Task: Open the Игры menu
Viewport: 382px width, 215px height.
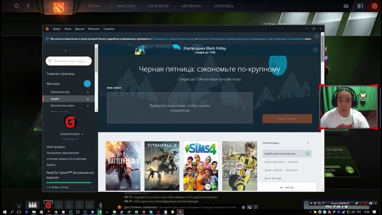Action: pyautogui.click(x=68, y=29)
